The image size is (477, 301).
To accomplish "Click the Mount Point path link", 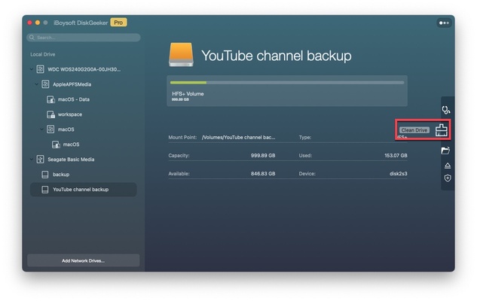I will [238, 138].
